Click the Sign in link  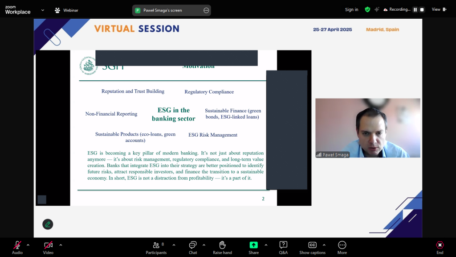coord(351,9)
